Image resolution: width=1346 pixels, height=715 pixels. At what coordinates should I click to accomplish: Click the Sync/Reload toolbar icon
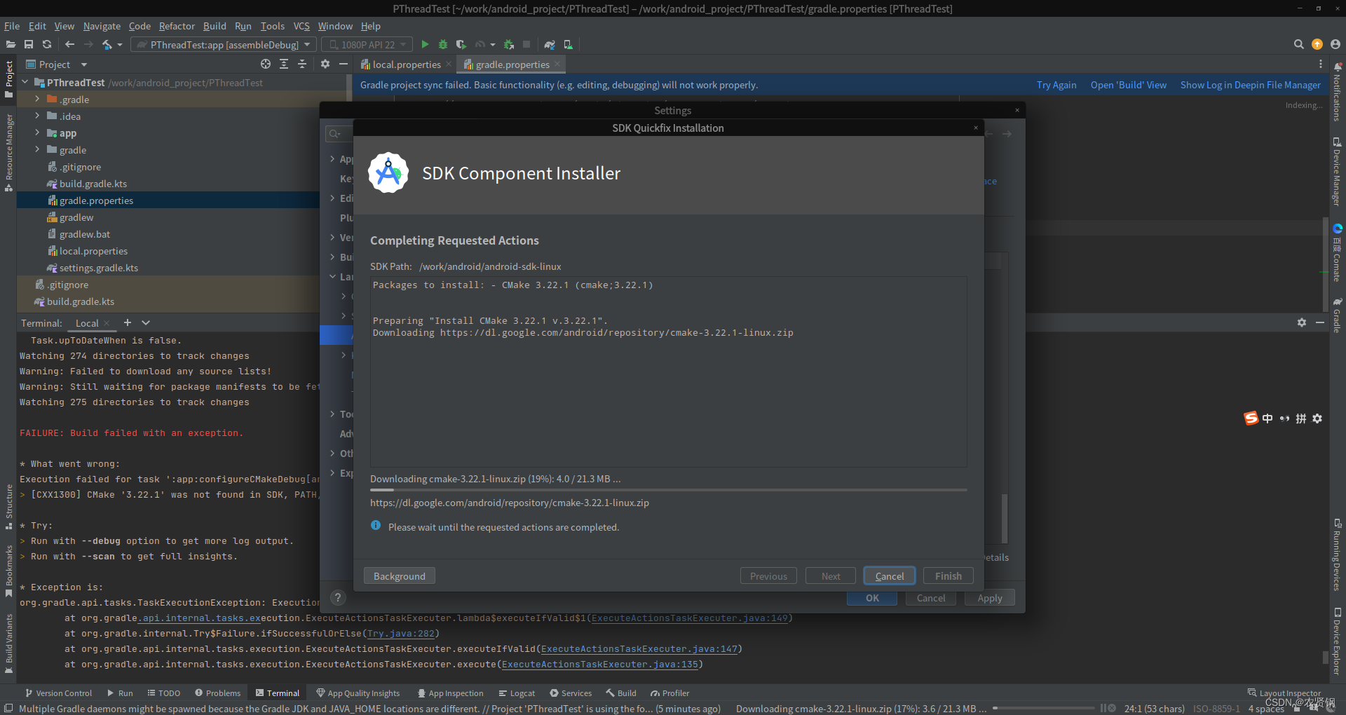click(47, 44)
